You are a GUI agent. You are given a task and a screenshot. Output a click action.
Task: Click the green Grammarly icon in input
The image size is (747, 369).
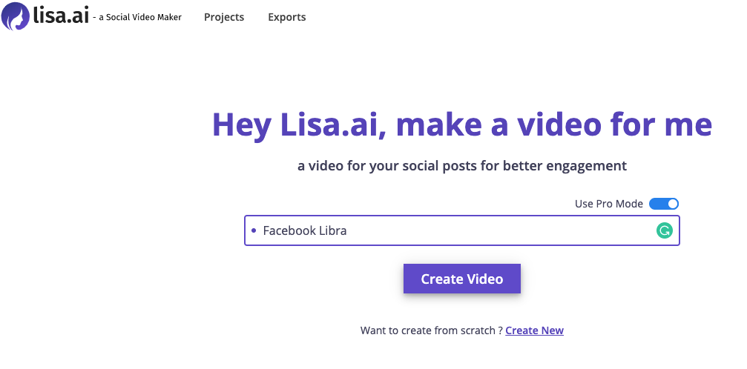tap(665, 230)
